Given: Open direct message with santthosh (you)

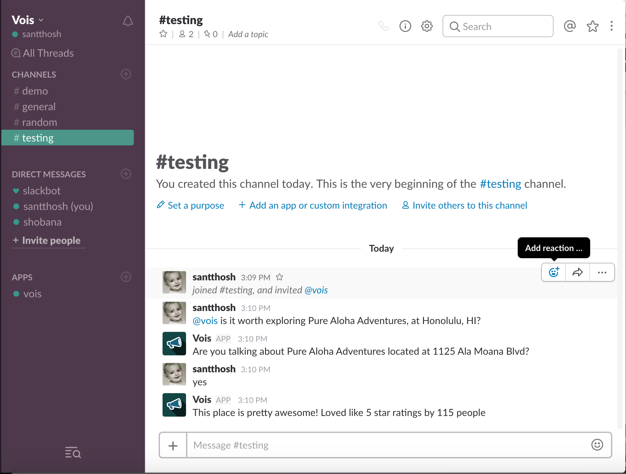Looking at the screenshot, I should [68, 206].
